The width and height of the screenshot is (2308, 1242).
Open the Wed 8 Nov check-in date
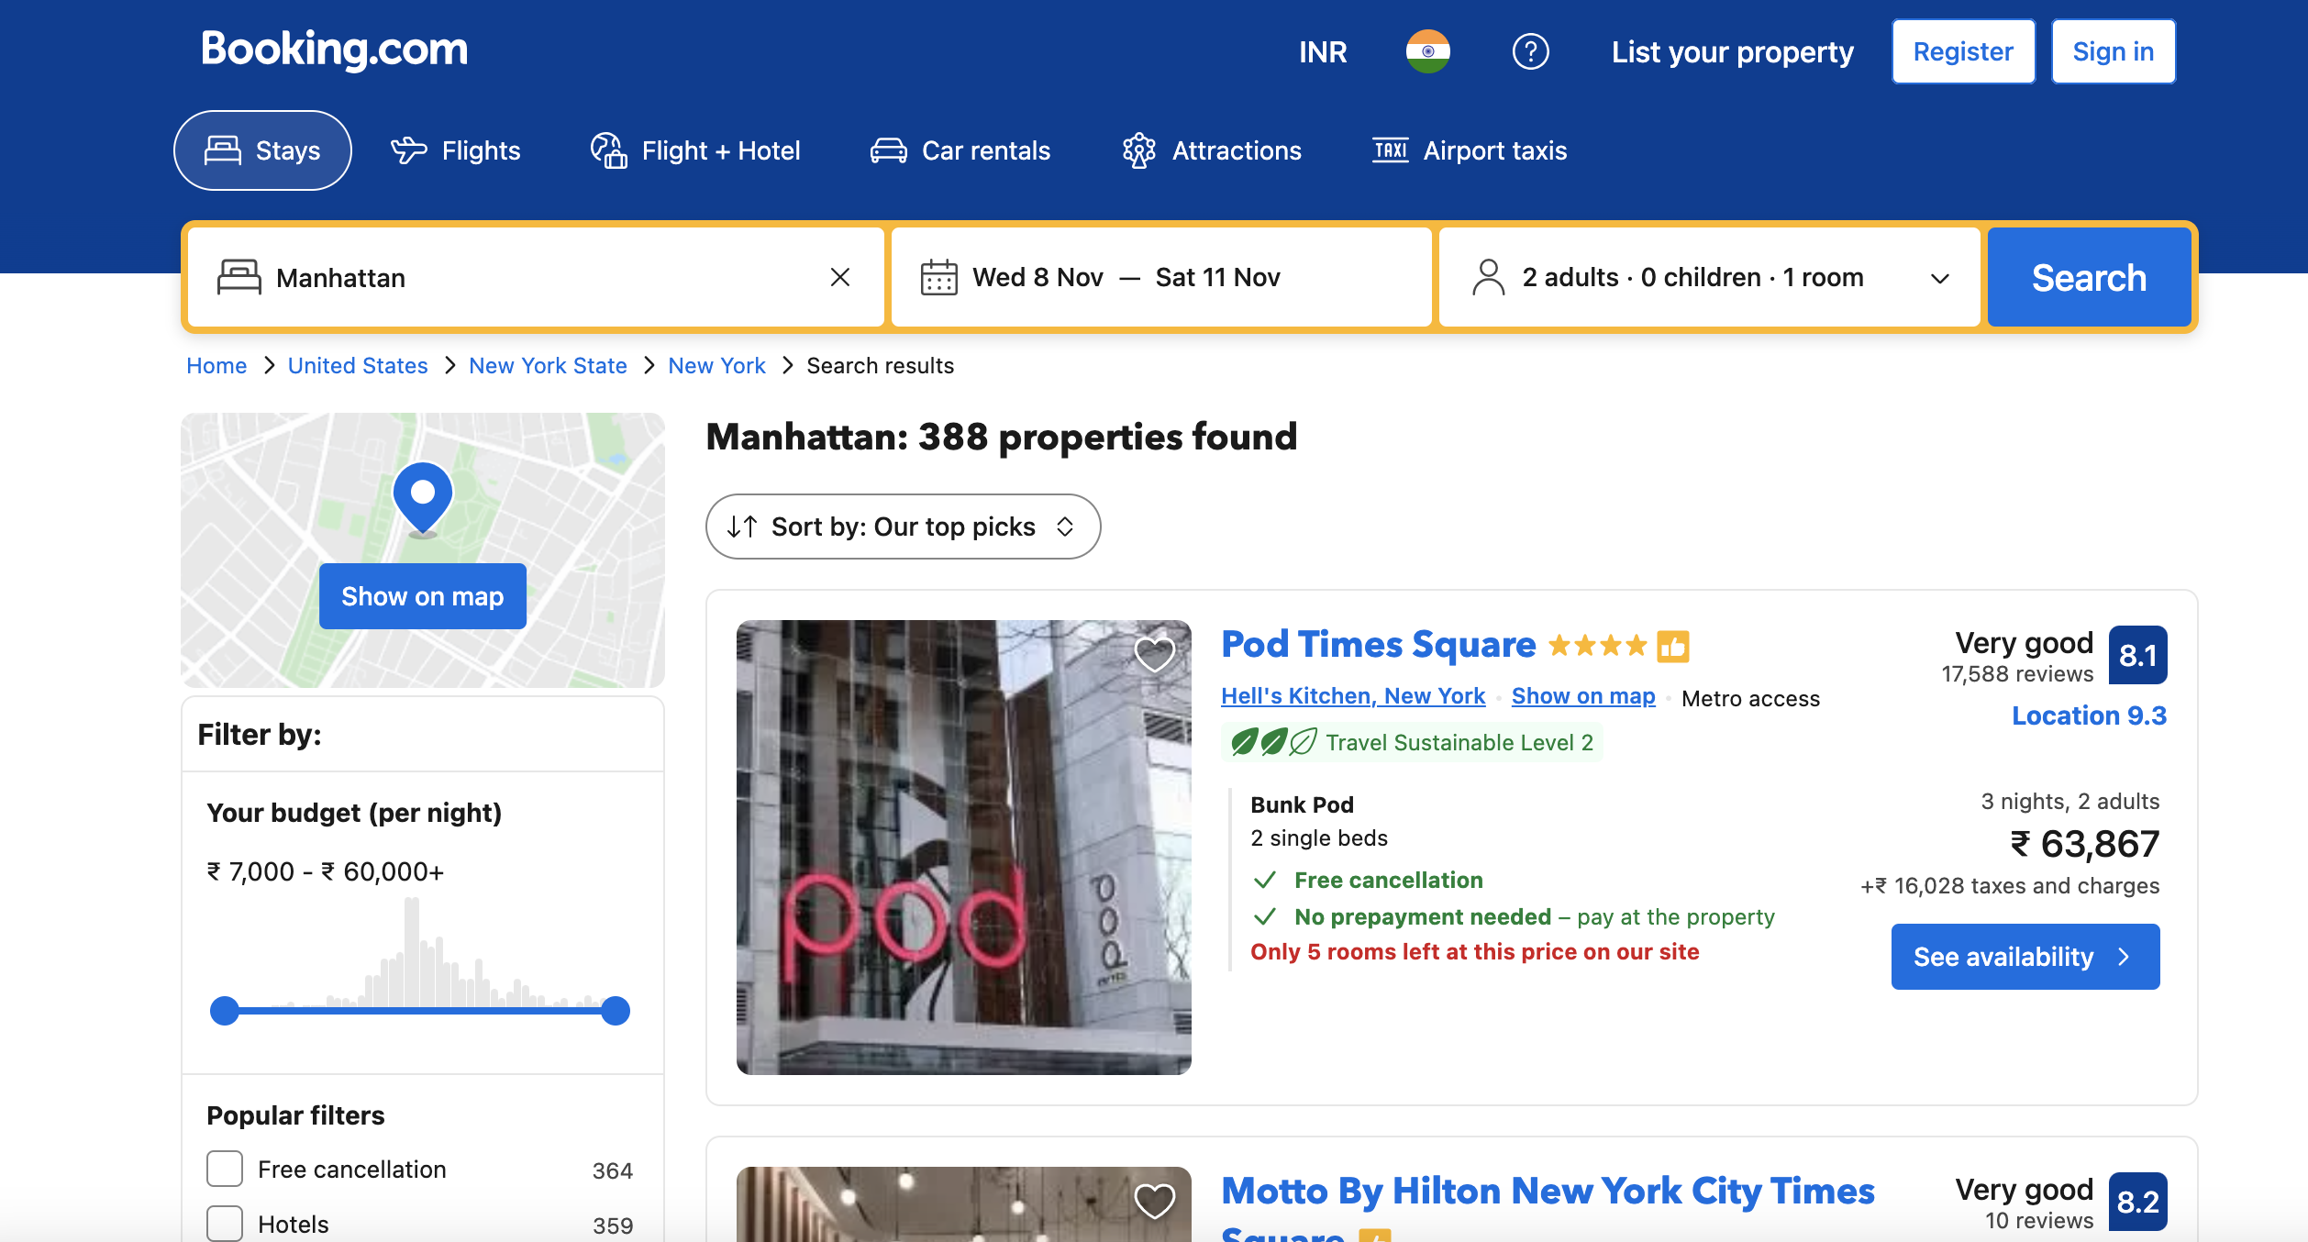tap(1037, 277)
